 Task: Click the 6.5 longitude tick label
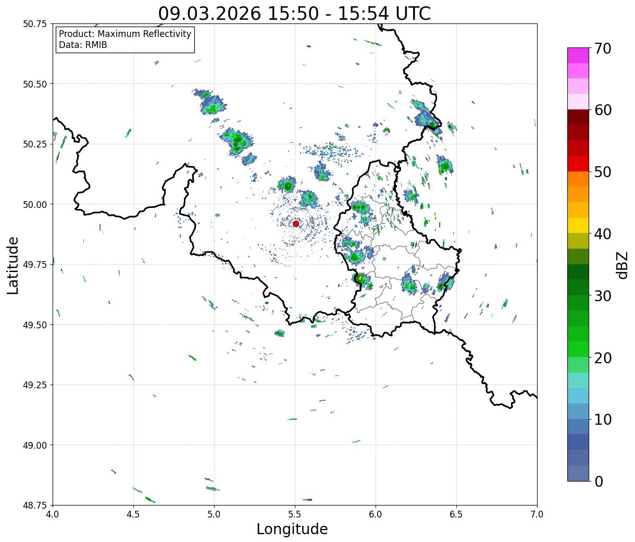[x=456, y=514]
